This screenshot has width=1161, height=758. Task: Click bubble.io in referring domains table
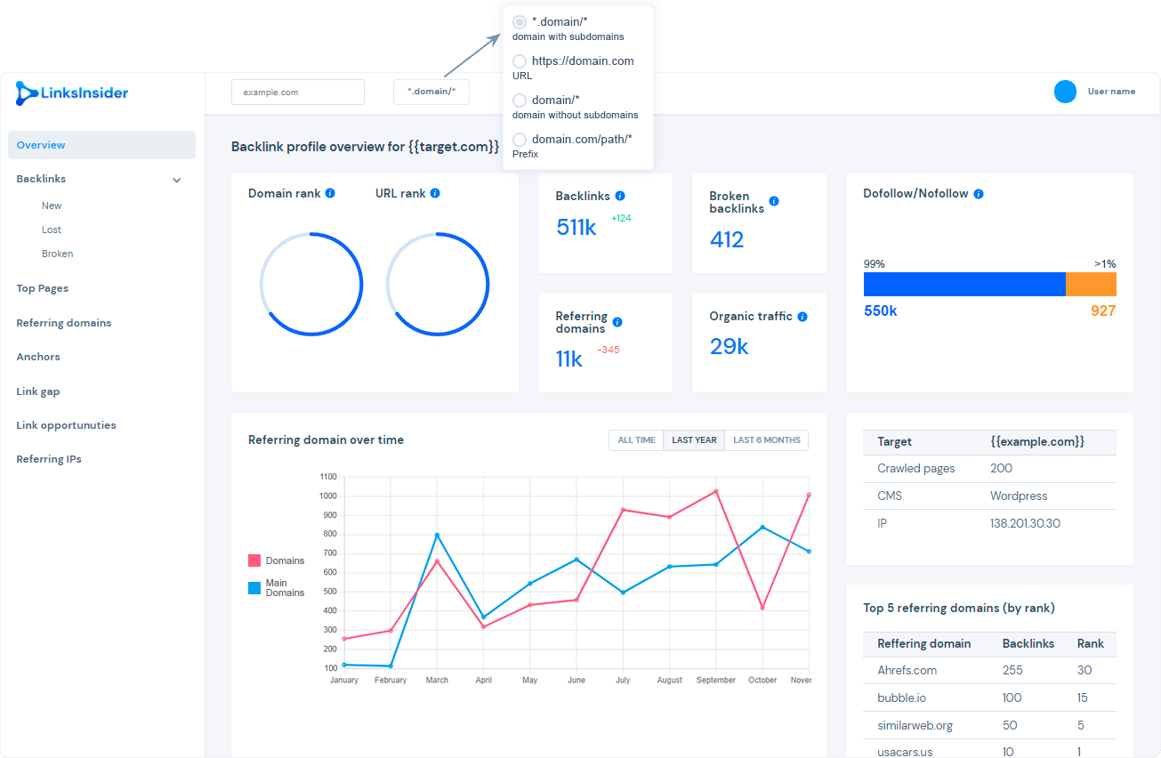pyautogui.click(x=901, y=698)
